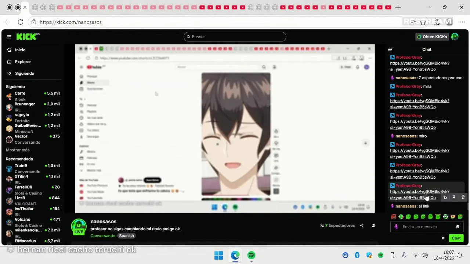
Task: Open the Kick hamburger sidebar menu
Action: pos(9,37)
